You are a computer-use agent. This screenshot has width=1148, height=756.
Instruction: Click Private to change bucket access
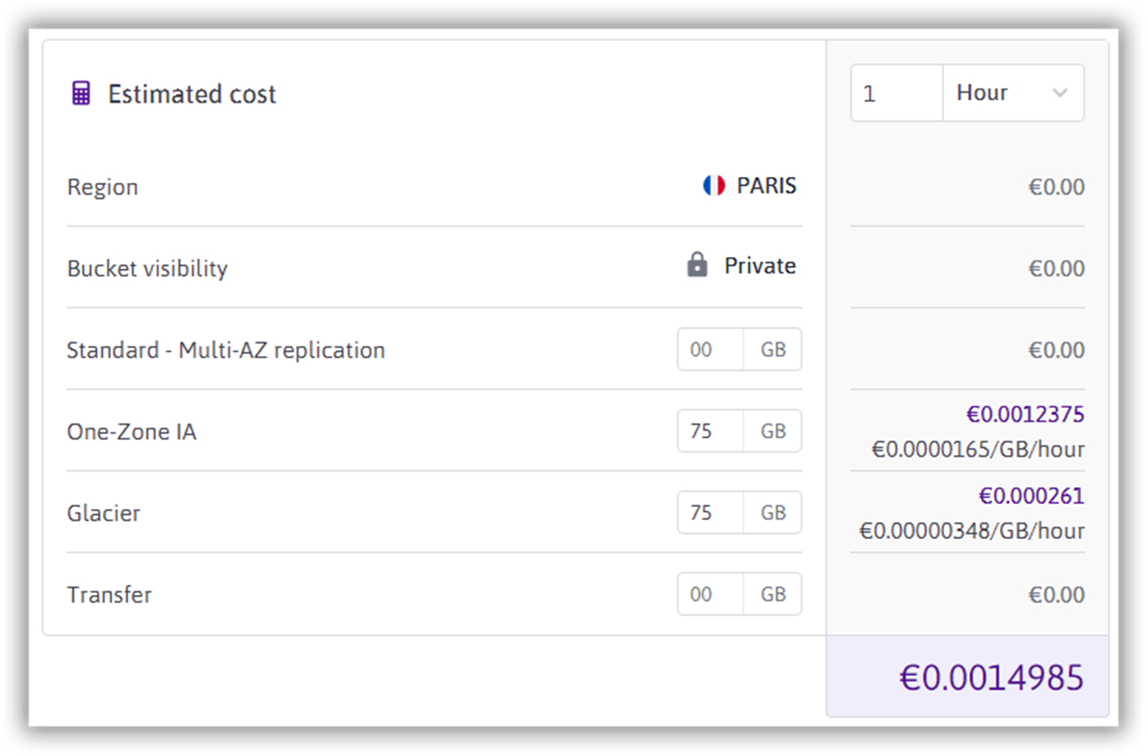759,265
